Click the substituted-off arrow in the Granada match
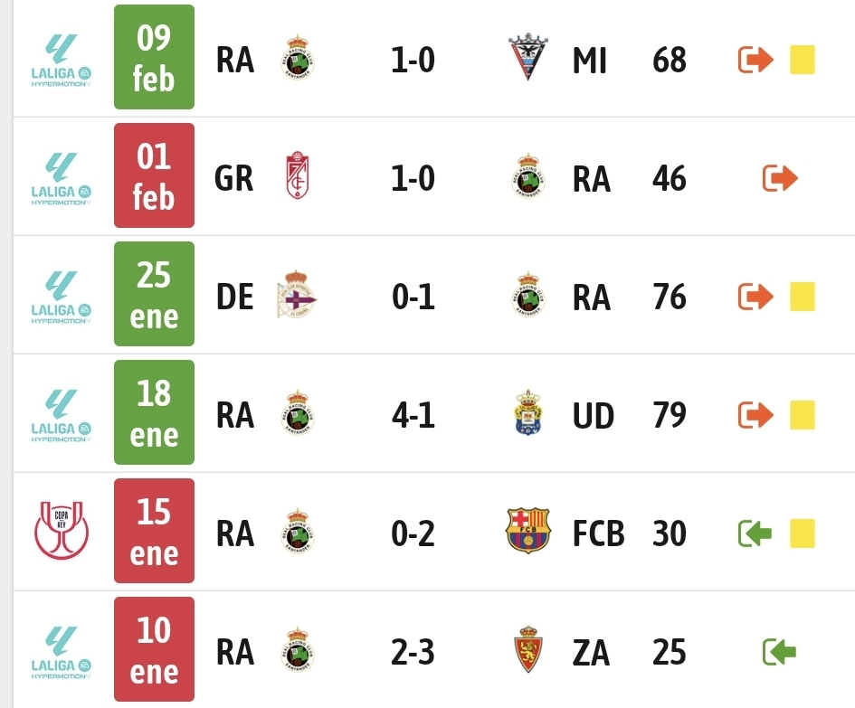Image resolution: width=855 pixels, height=708 pixels. [x=779, y=178]
